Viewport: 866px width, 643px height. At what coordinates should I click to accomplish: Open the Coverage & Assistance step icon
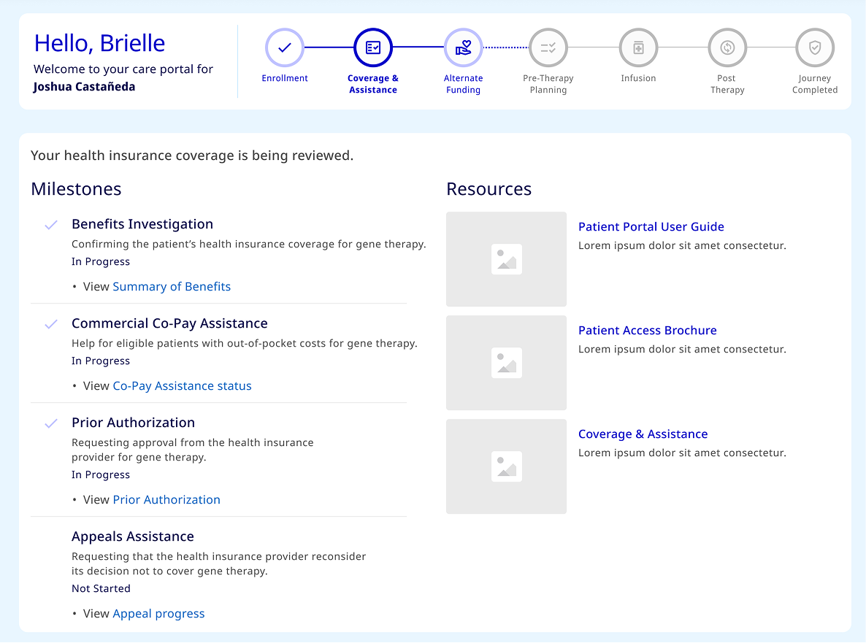click(373, 47)
